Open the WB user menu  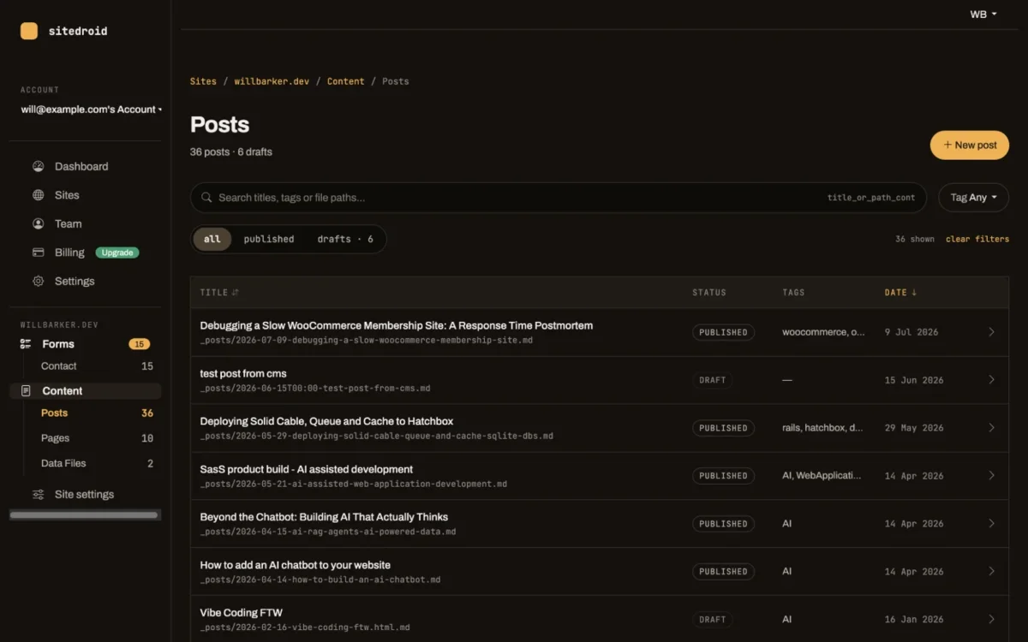click(983, 14)
